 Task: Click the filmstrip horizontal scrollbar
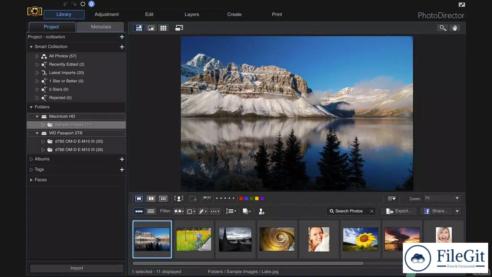coord(248,264)
